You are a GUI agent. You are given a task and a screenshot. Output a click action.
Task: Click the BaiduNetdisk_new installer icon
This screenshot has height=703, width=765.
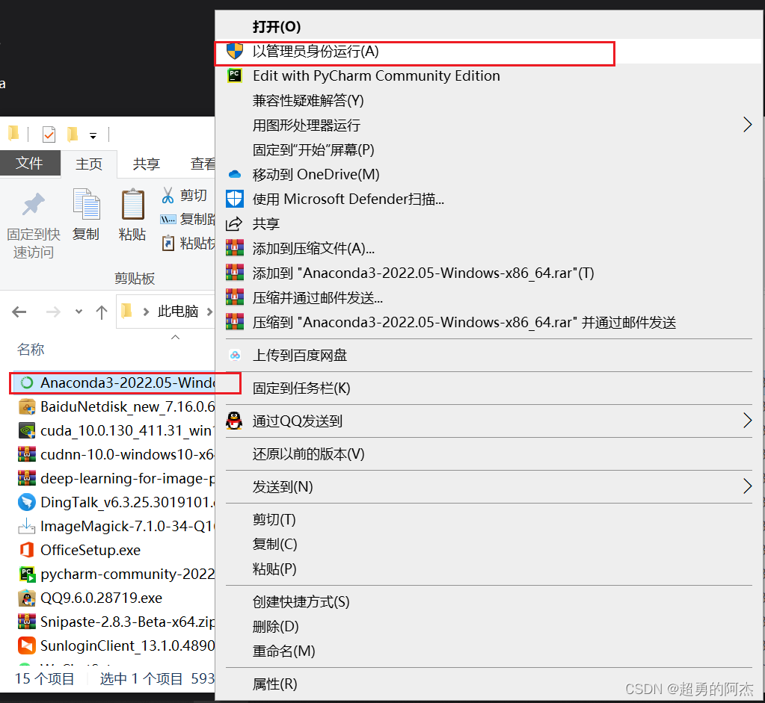[27, 406]
